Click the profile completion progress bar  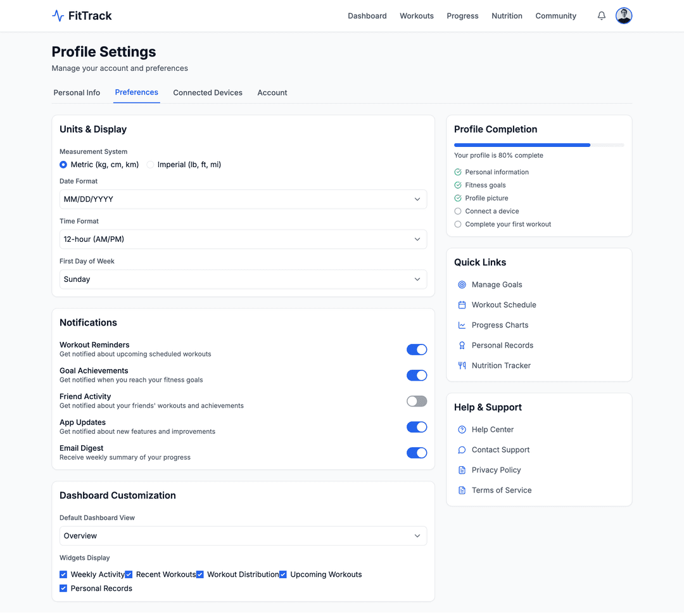click(x=538, y=145)
